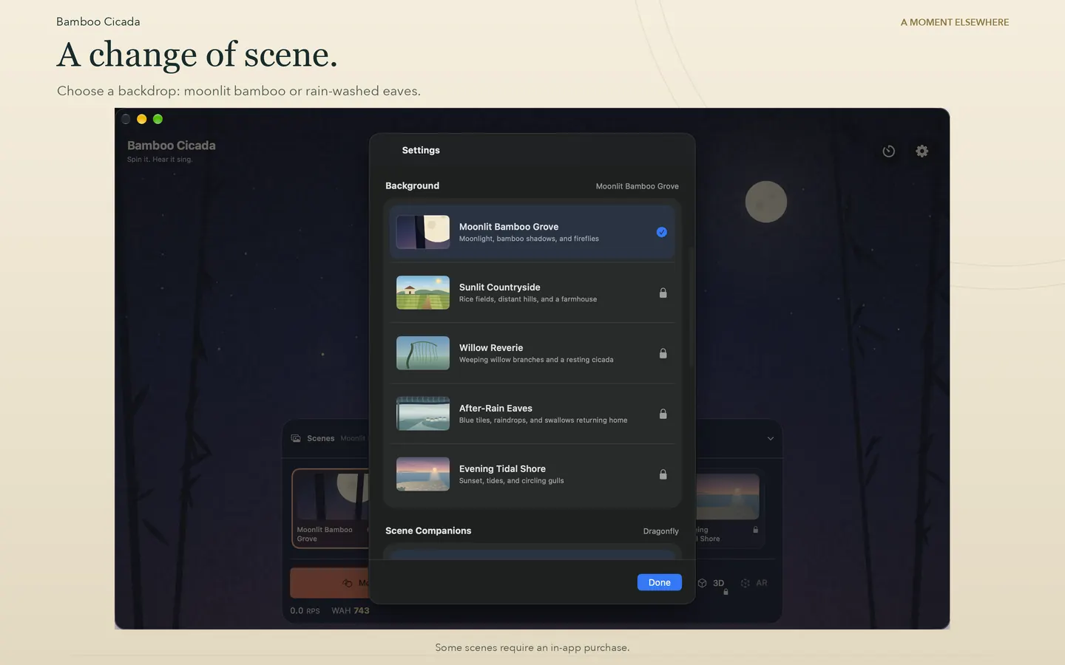Click the Moonlit Bamboo Grove scene card

pyautogui.click(x=331, y=508)
